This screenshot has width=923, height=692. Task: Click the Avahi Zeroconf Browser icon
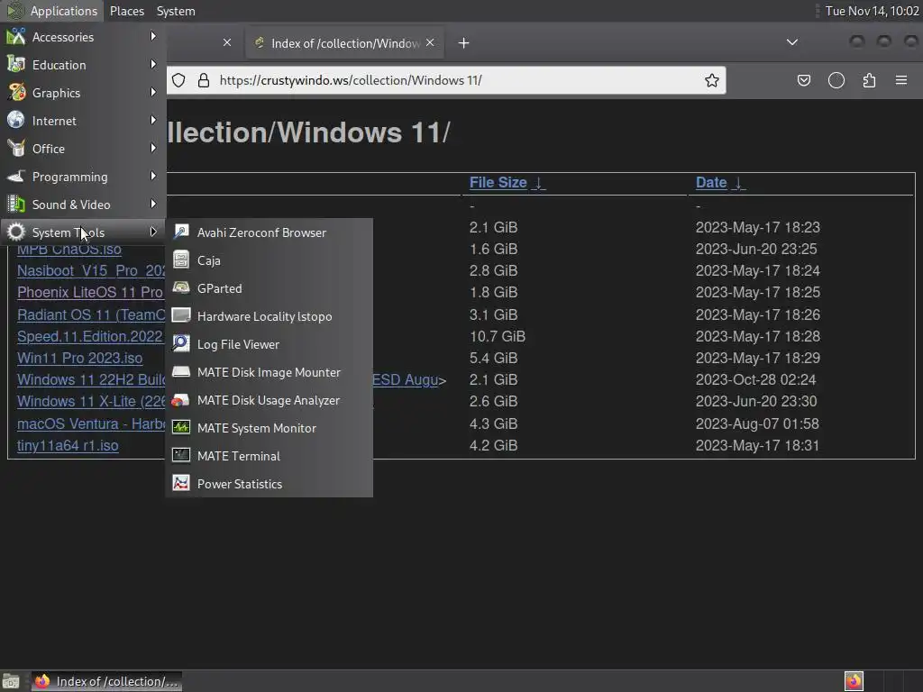180,232
